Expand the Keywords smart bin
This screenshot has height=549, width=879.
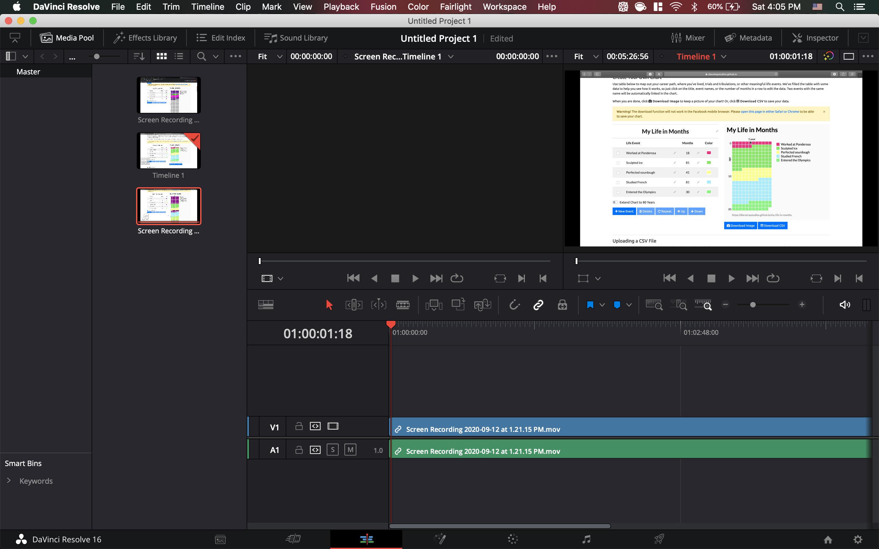[9, 481]
